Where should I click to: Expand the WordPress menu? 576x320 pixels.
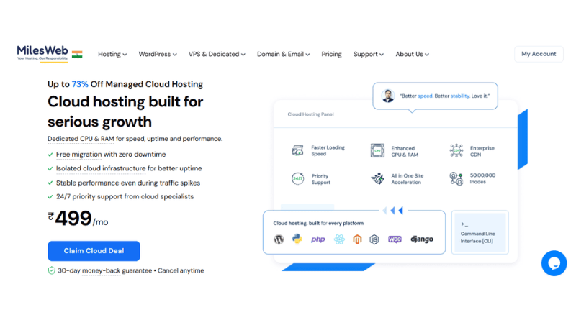point(157,55)
